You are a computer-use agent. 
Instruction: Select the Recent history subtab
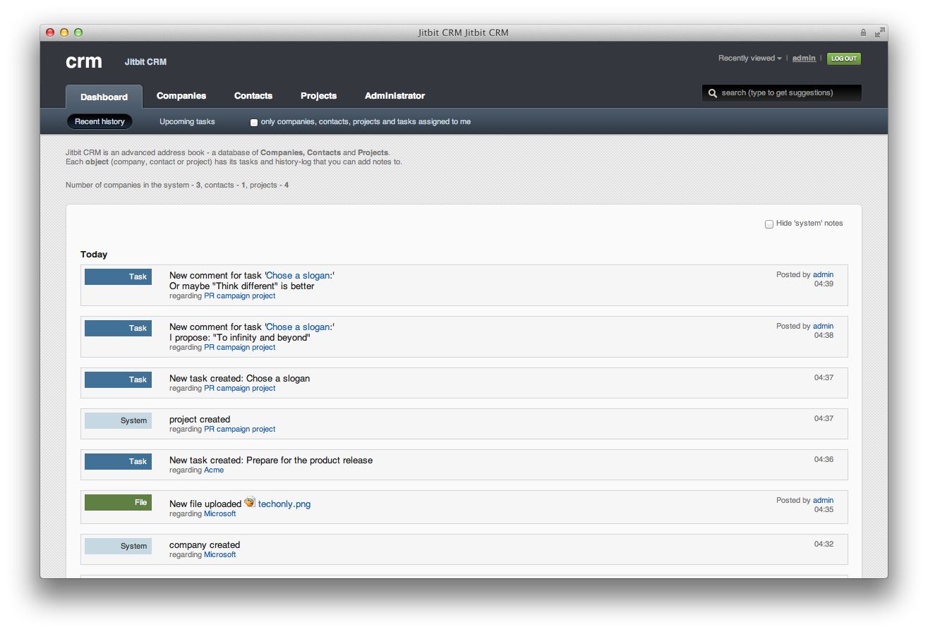pyautogui.click(x=100, y=121)
